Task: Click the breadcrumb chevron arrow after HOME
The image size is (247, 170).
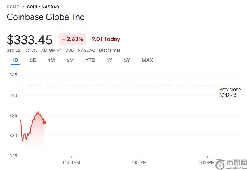Action: [23, 7]
